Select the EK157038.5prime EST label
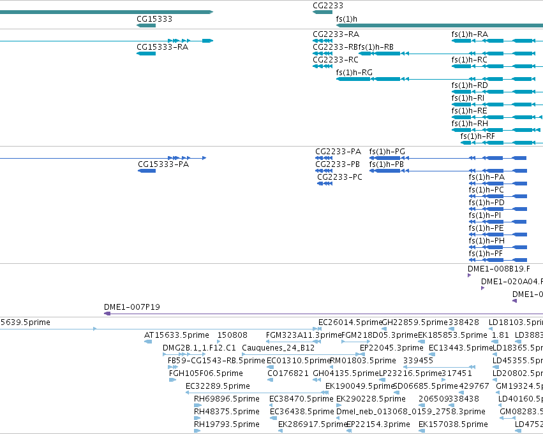The image size is (543, 434). (453, 425)
